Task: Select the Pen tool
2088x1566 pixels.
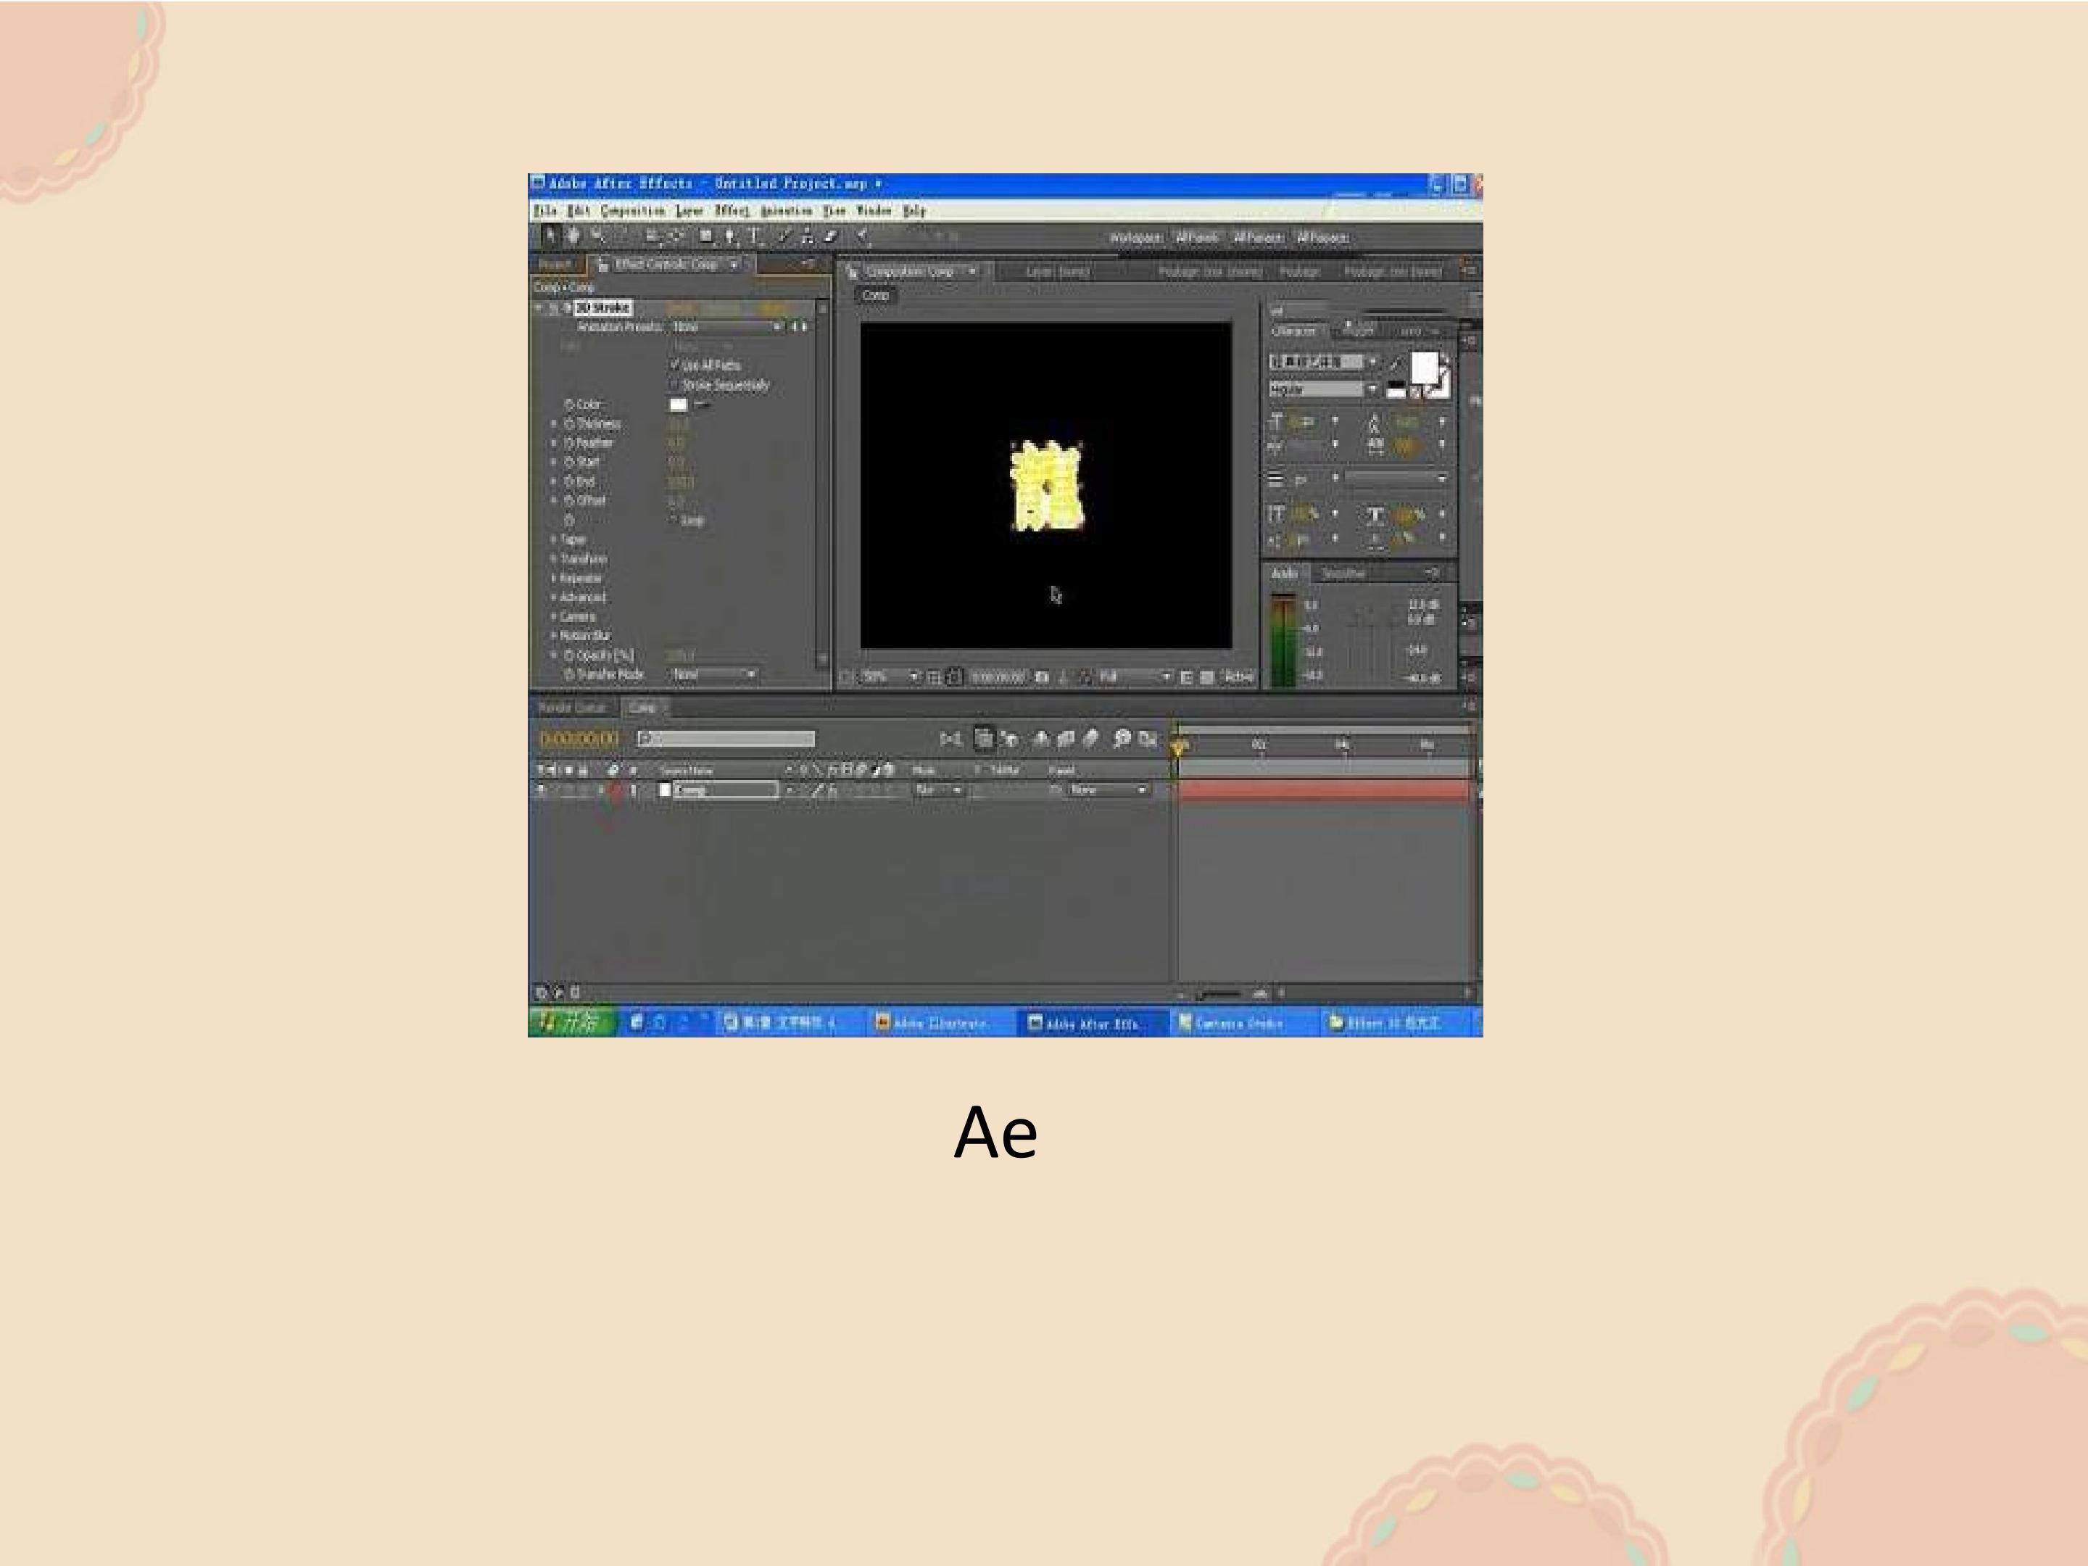Action: [731, 236]
